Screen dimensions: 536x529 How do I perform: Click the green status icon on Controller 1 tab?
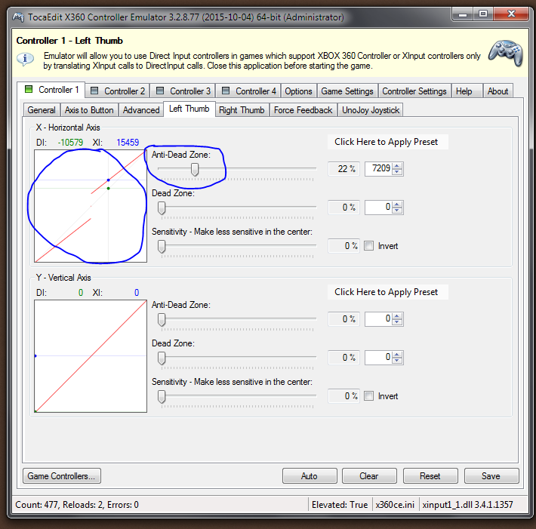(29, 89)
